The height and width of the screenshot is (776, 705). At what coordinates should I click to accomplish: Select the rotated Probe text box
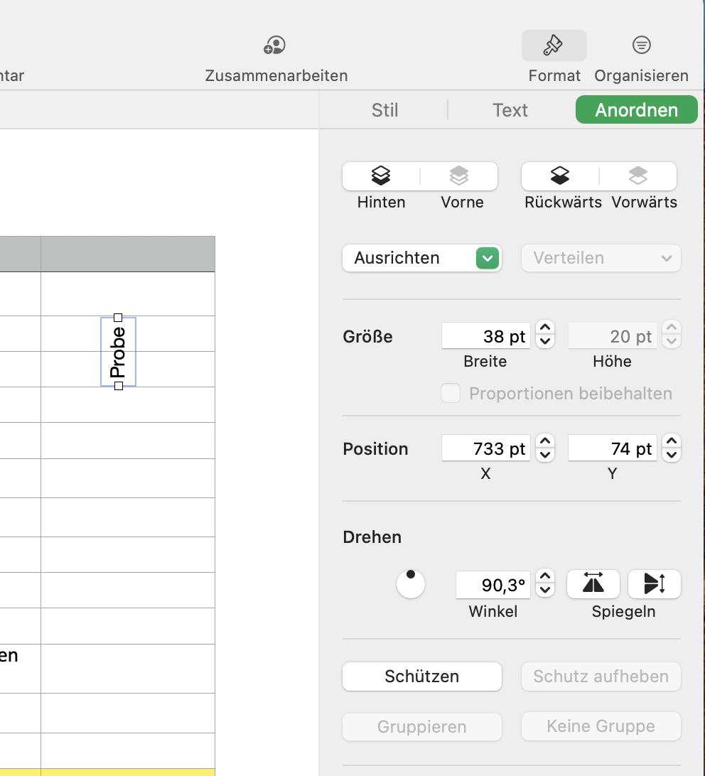click(x=118, y=352)
